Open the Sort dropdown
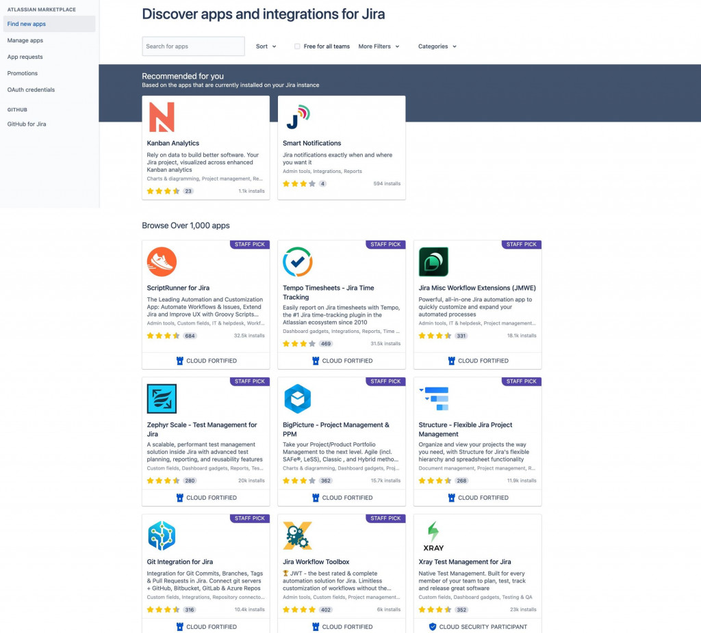 click(266, 46)
